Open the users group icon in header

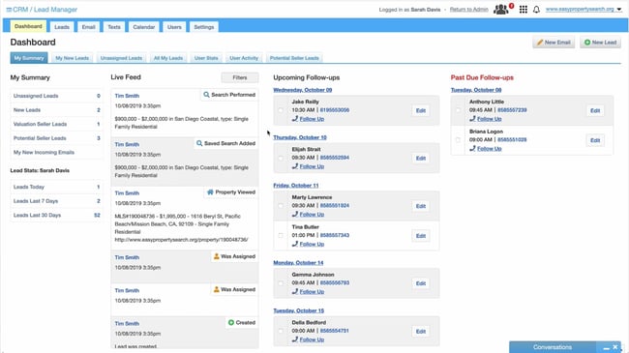click(500, 9)
